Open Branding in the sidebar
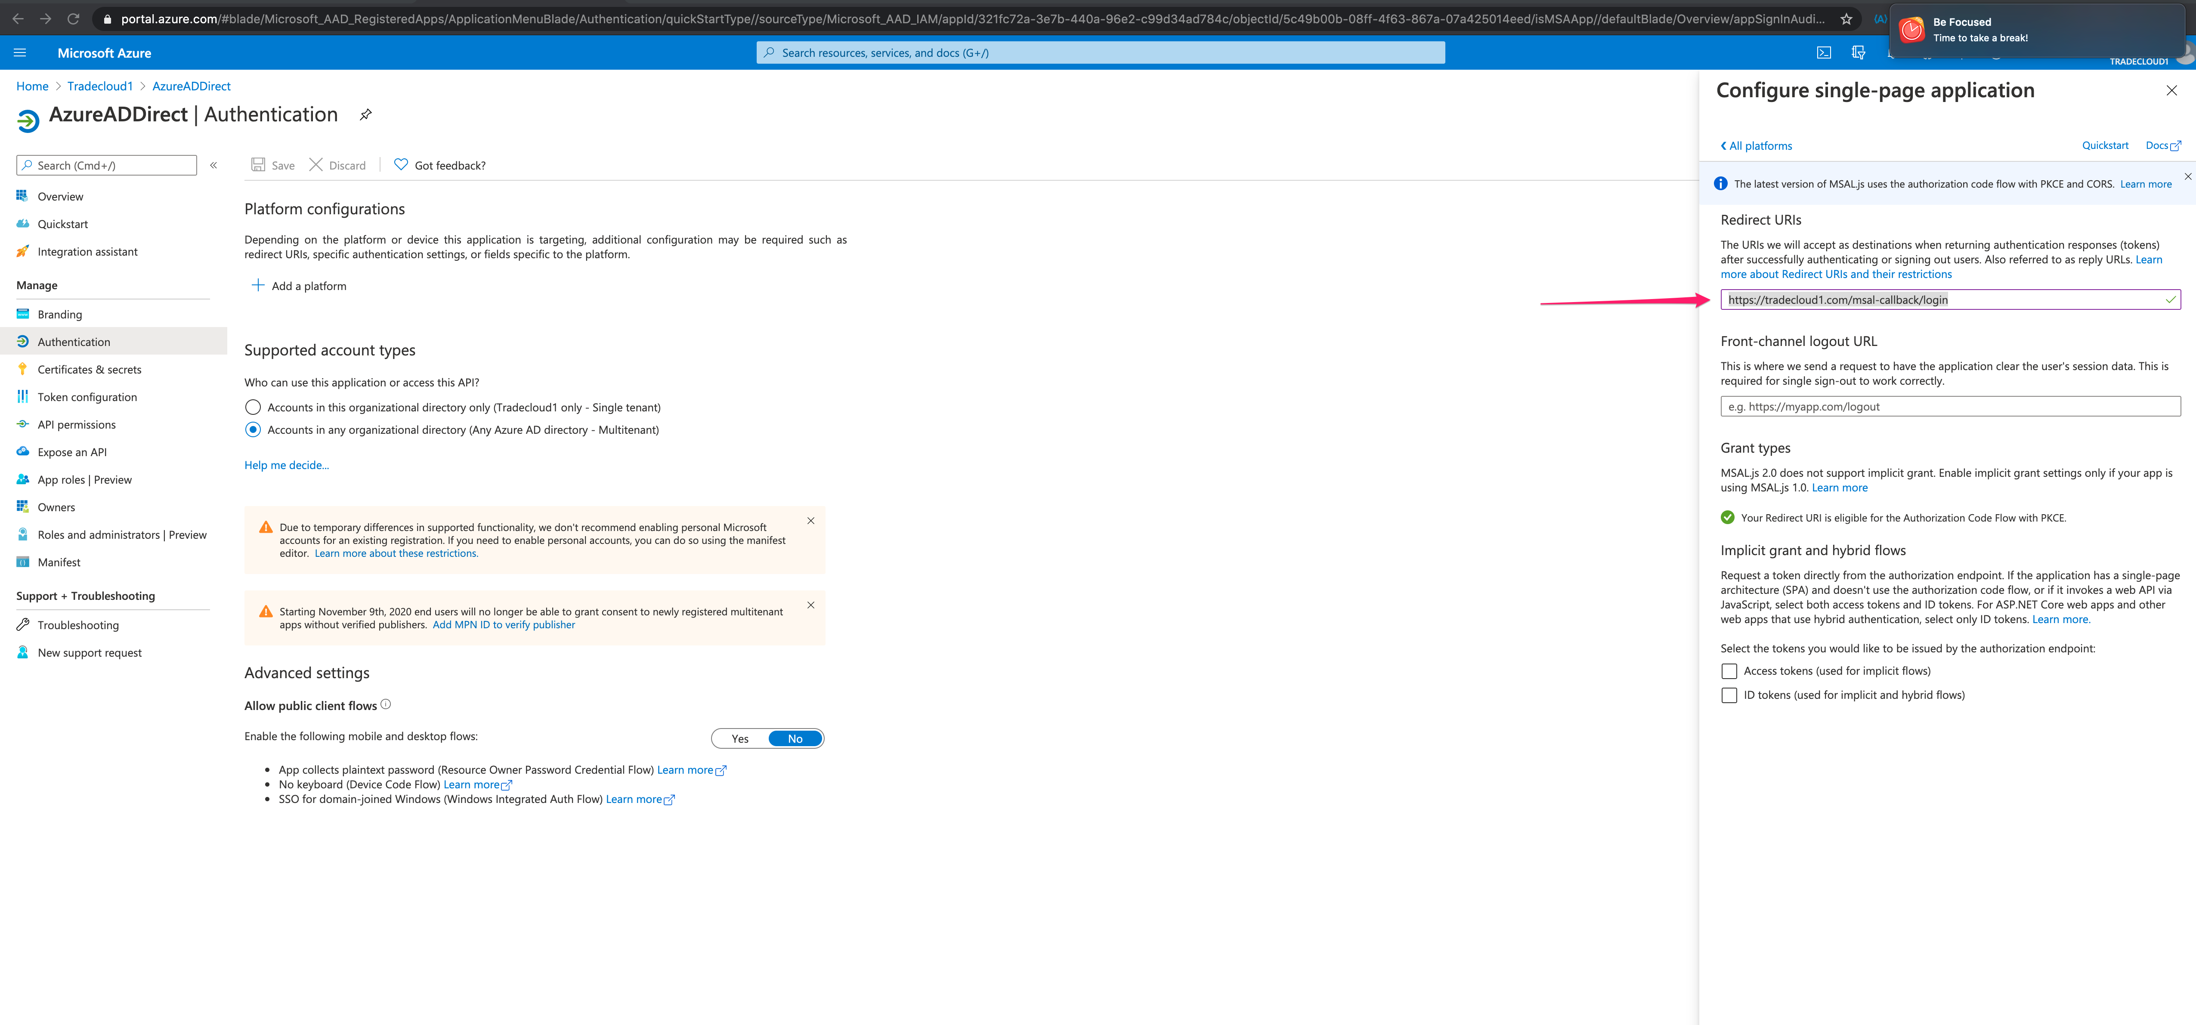The width and height of the screenshot is (2196, 1025). [x=60, y=315]
